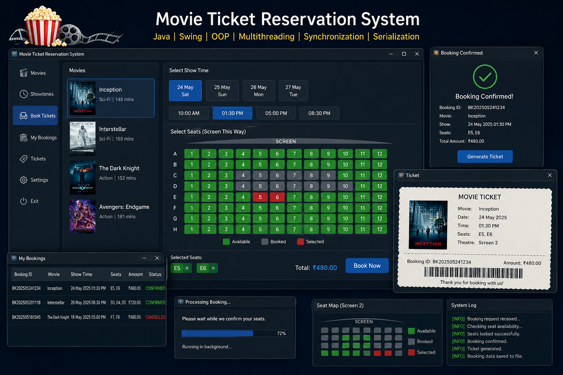Select booking row BK202505241234
The height and width of the screenshot is (375, 563).
click(87, 288)
